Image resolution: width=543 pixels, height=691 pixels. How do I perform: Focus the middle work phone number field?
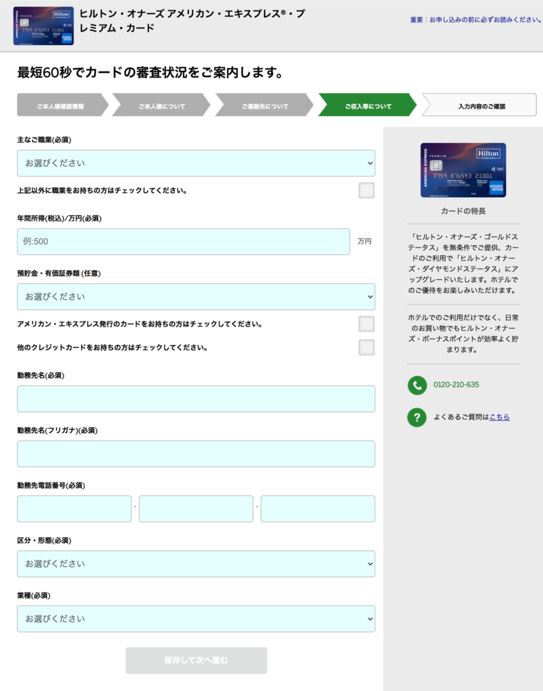[197, 509]
